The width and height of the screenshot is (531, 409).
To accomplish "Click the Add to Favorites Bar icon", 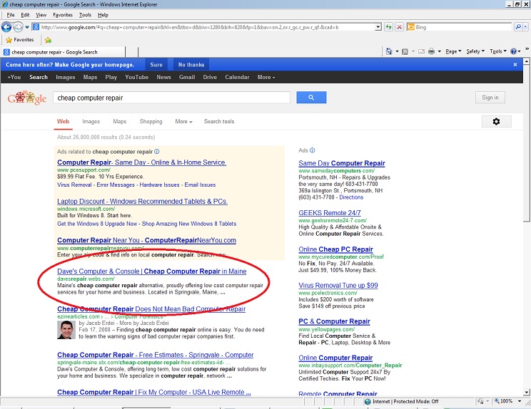I will [48, 40].
